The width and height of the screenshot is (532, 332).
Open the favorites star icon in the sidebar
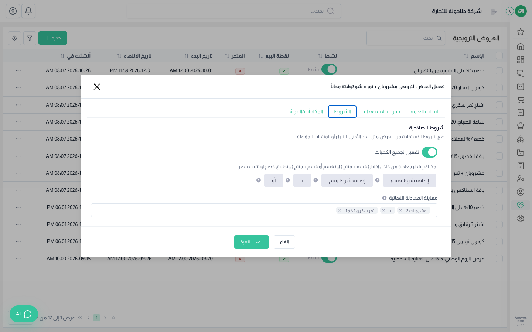click(521, 32)
